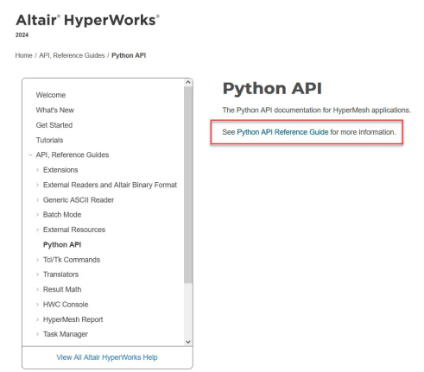Click the HyperMesh applications description text
424x372 pixels.
[317, 110]
